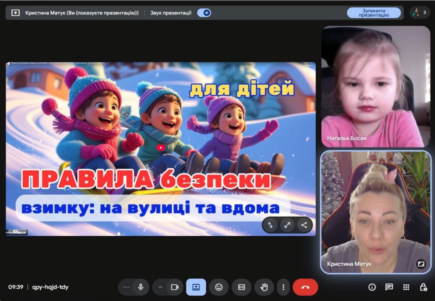The width and height of the screenshot is (435, 301).
Task: Open the hidden controls overflow
Action: pos(126,287)
